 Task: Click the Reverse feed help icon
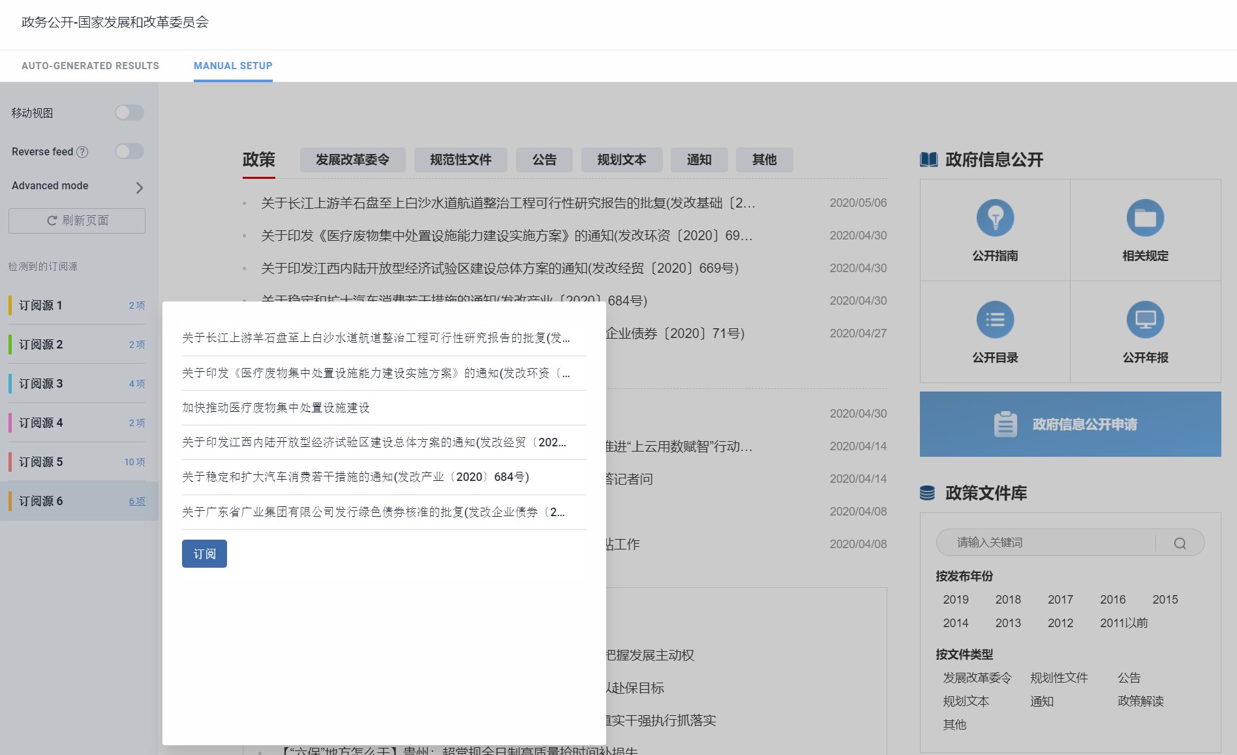point(82,152)
